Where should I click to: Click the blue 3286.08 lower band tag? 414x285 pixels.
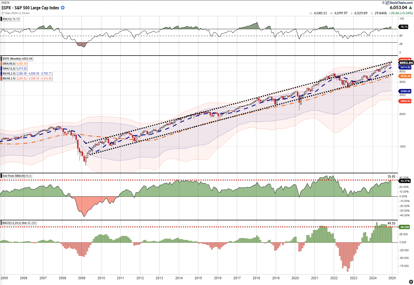click(405, 91)
